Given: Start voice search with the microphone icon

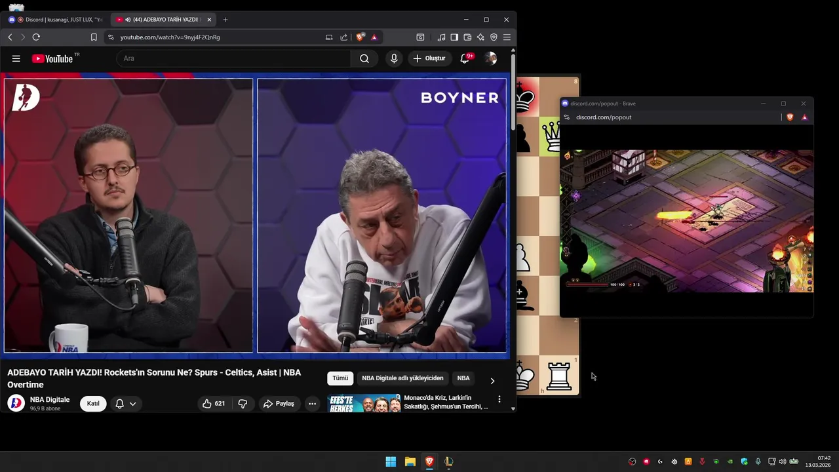Looking at the screenshot, I should 394,58.
